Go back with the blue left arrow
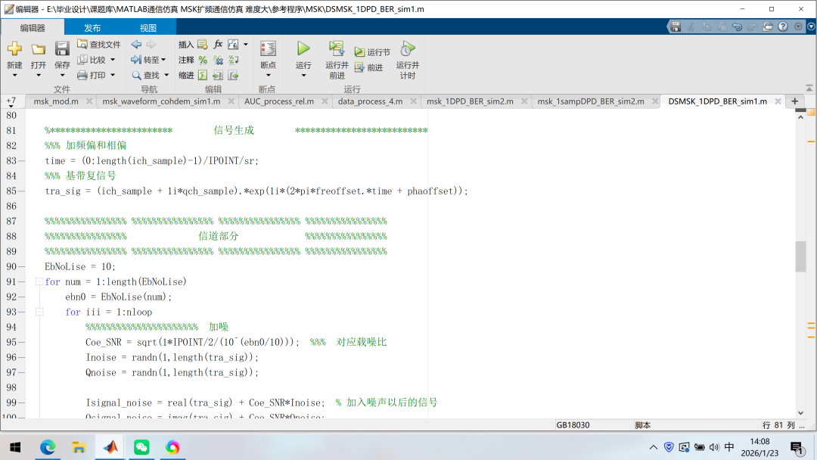817x460 pixels. (x=136, y=45)
